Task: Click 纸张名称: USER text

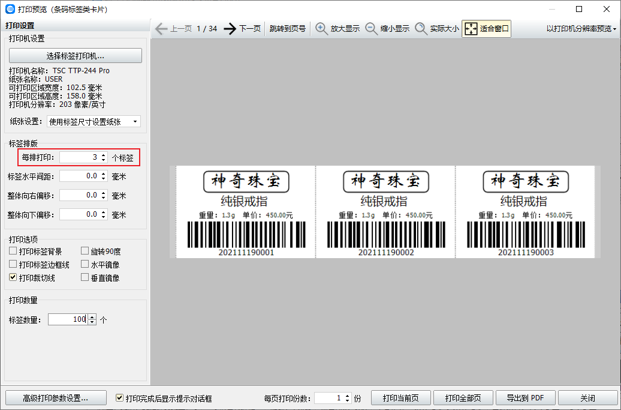Action: (35, 79)
